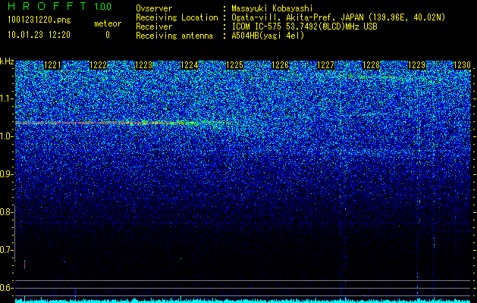Screen dimensions: 477x303
Task: Click the 1223 time marker
Action: point(143,65)
